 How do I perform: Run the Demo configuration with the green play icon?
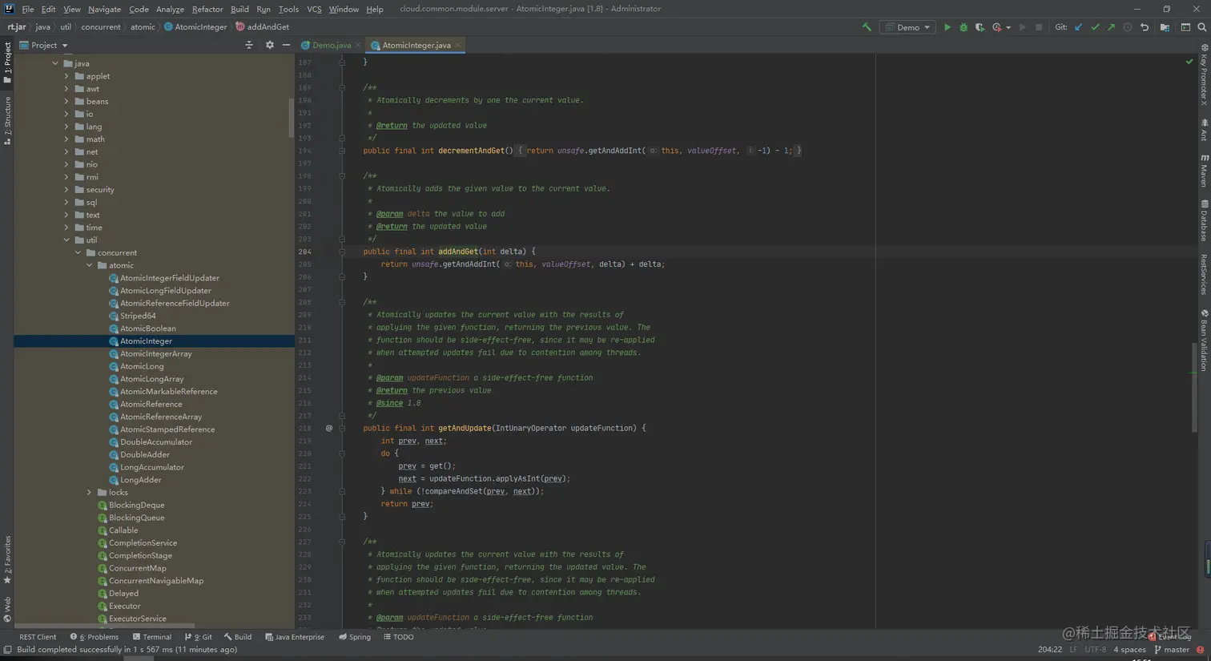(947, 27)
